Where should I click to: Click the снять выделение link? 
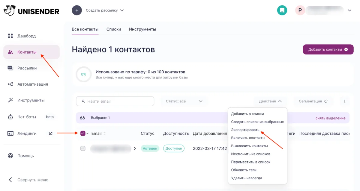click(x=330, y=118)
